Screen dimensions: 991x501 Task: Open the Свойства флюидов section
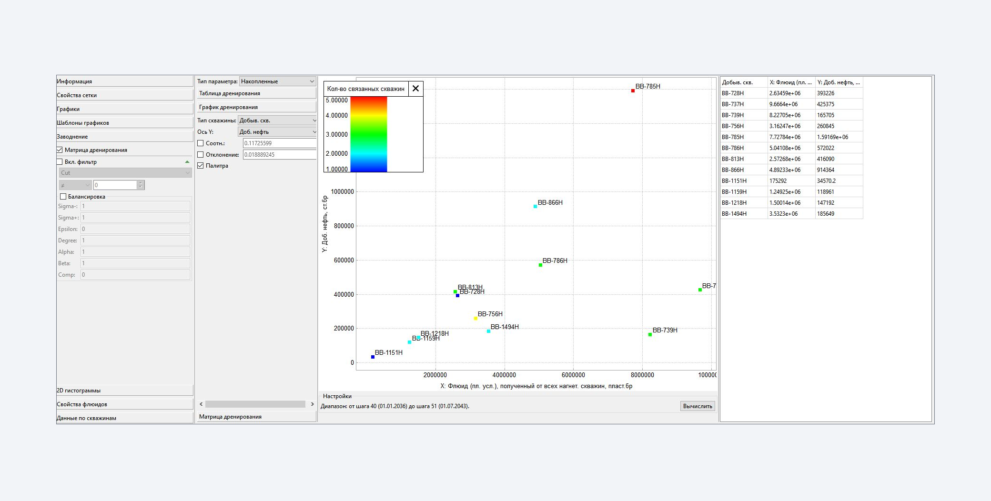pos(125,404)
